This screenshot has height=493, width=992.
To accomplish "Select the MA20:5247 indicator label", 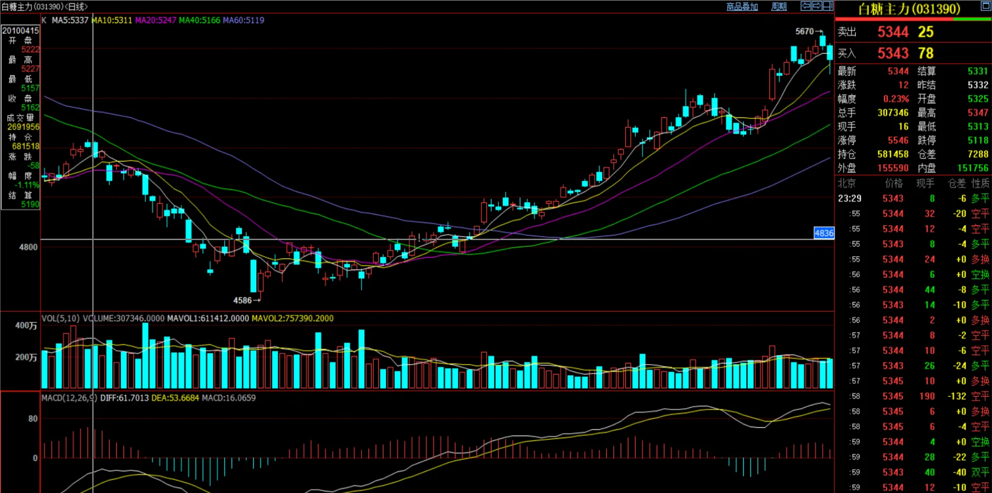I will point(156,21).
